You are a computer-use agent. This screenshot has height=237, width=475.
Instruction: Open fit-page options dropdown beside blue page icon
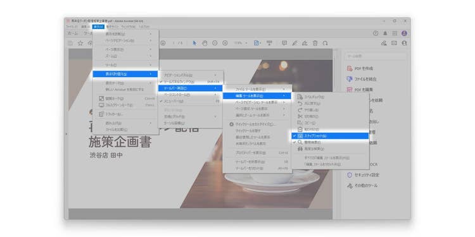261,43
